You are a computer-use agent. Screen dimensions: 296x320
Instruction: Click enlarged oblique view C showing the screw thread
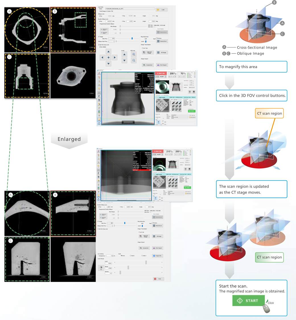click(27, 259)
